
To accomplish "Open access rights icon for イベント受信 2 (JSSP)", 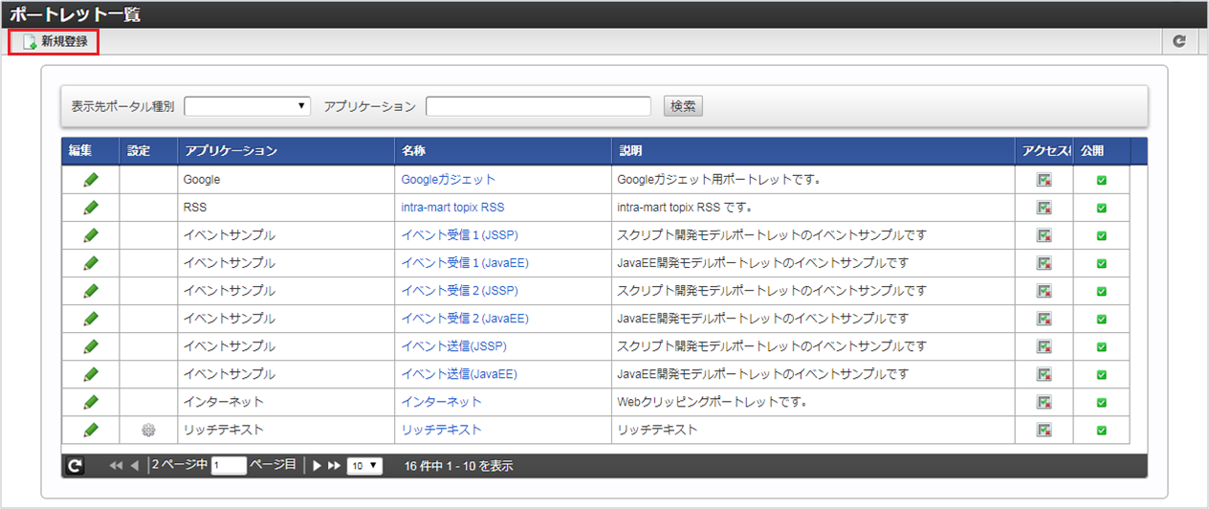I will click(x=1044, y=291).
